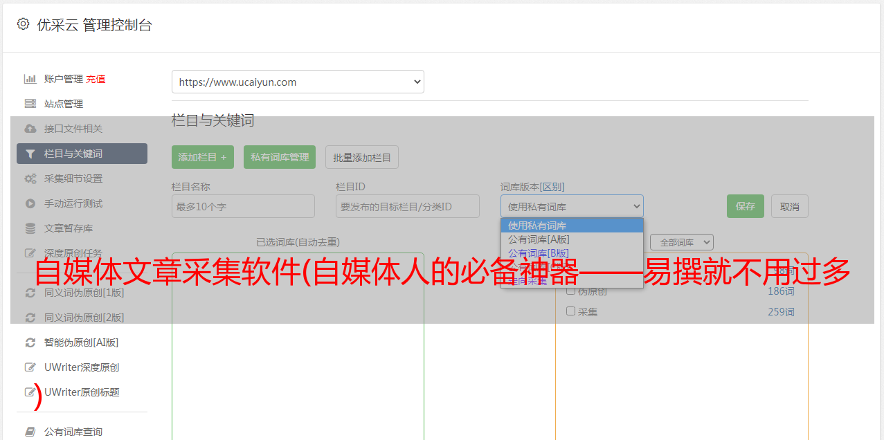884x440 pixels.
Task: Click the red 充值 link
Action: coord(96,79)
